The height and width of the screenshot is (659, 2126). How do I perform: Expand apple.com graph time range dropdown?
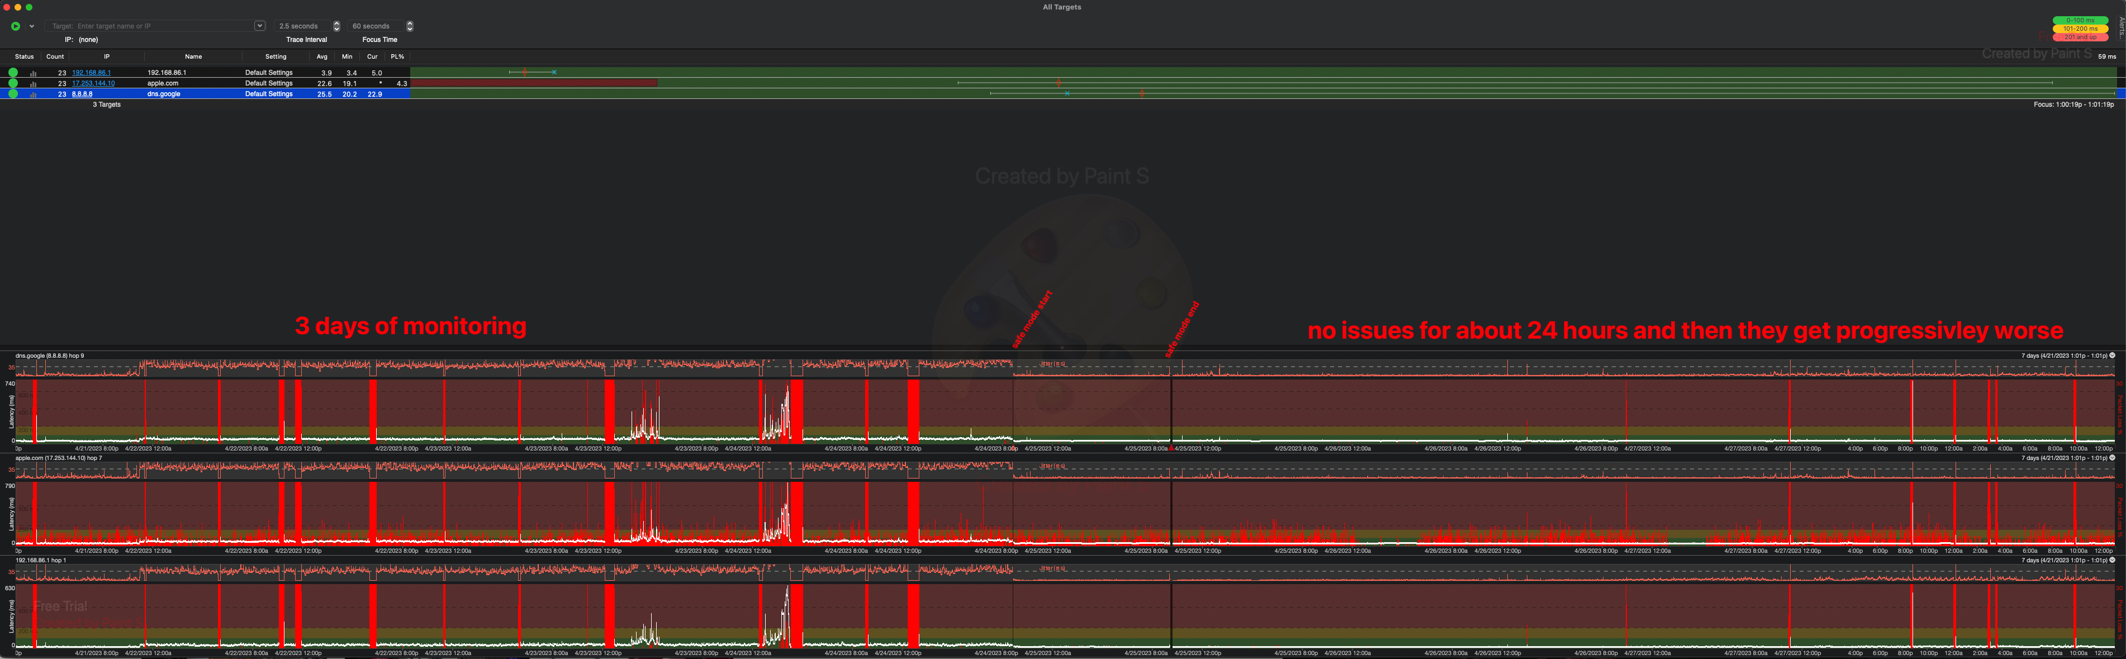(x=2112, y=458)
